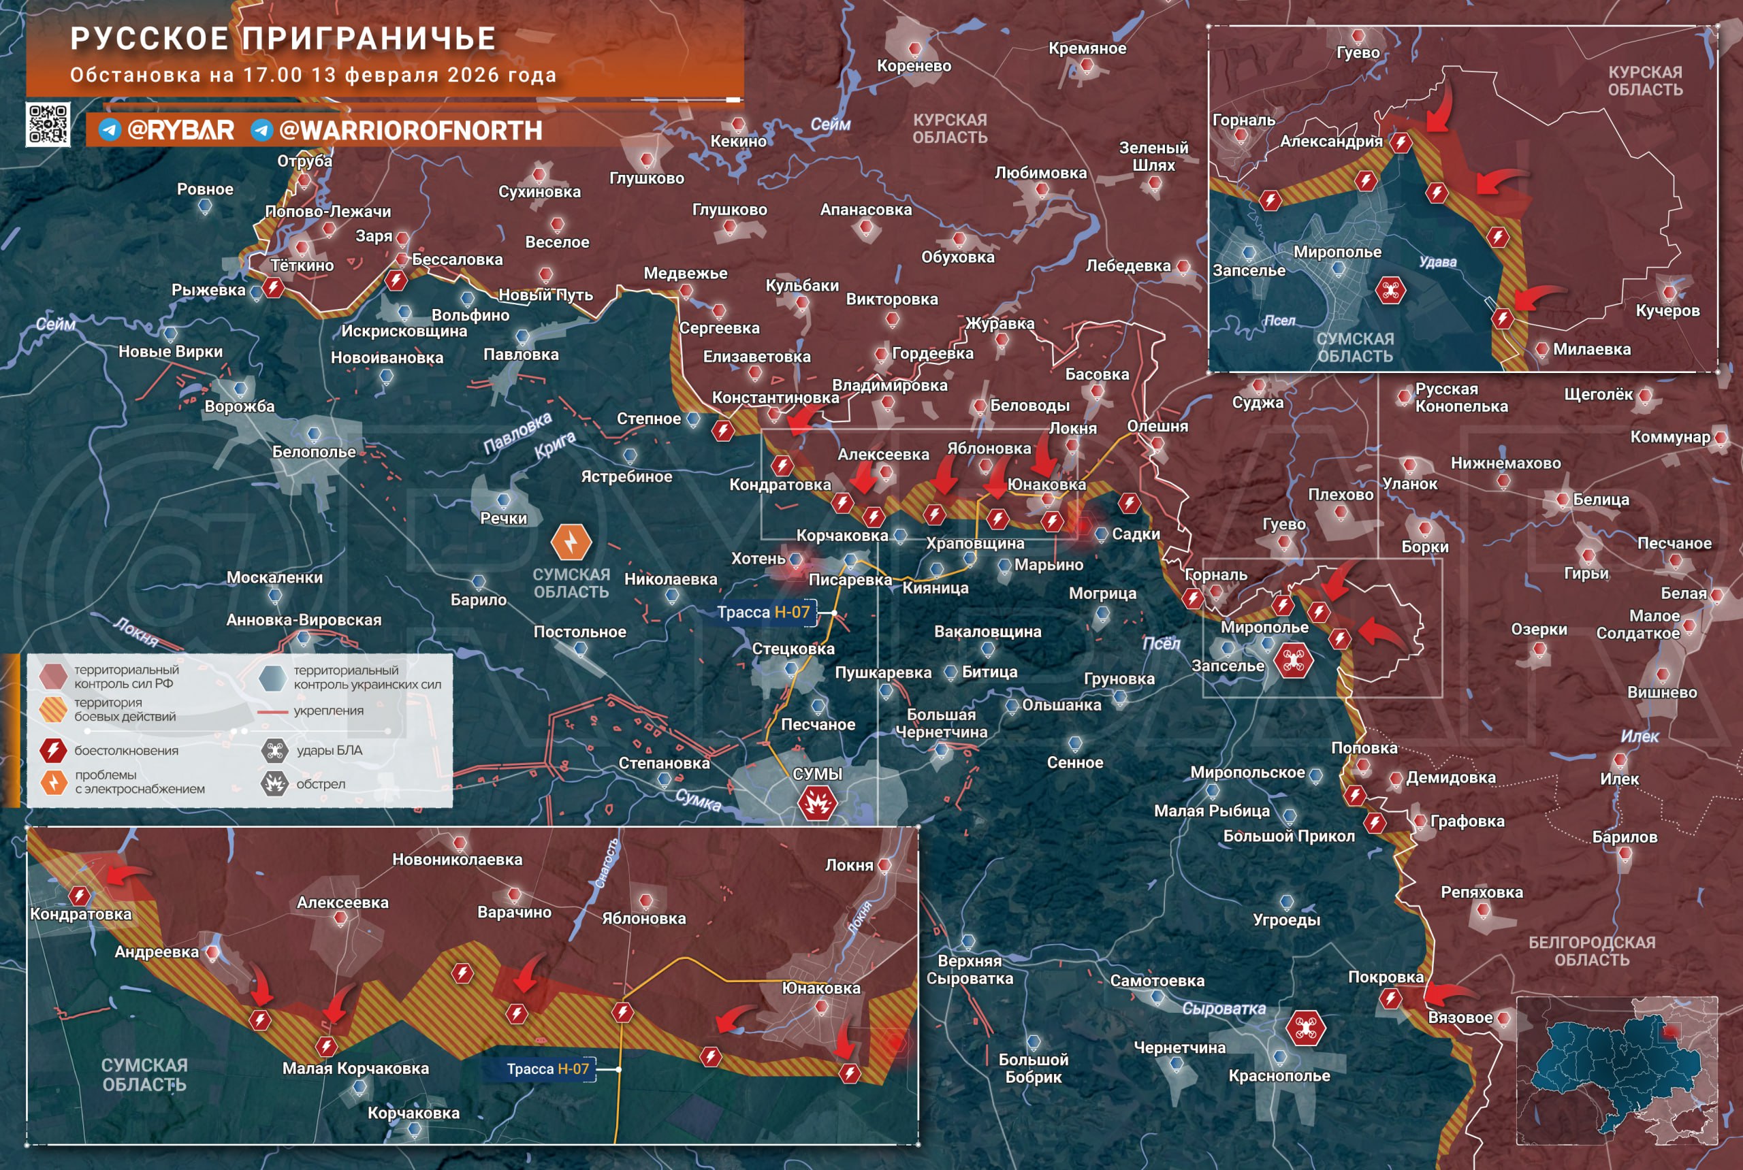Click the clash marker at Кондратовка in bottom inset

click(80, 896)
